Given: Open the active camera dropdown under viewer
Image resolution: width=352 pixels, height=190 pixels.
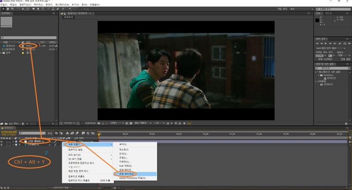Looking at the screenshot, I should (x=143, y=123).
